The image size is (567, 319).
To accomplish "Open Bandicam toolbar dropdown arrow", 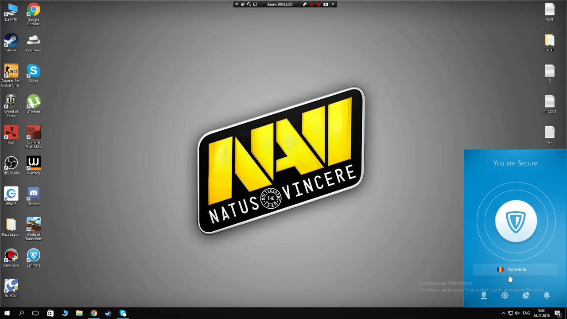I will click(x=237, y=4).
